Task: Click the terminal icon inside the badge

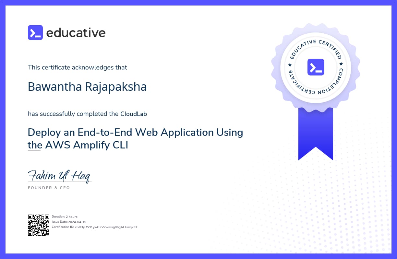Action: (x=316, y=67)
